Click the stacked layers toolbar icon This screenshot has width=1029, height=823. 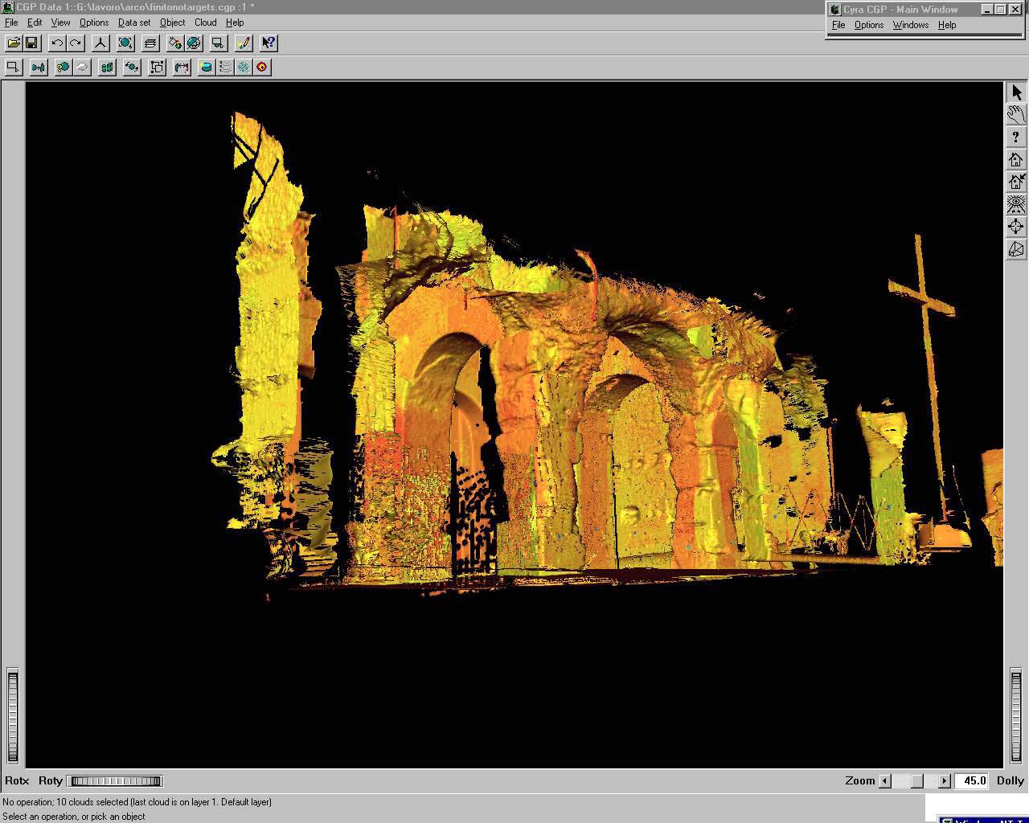tap(150, 43)
